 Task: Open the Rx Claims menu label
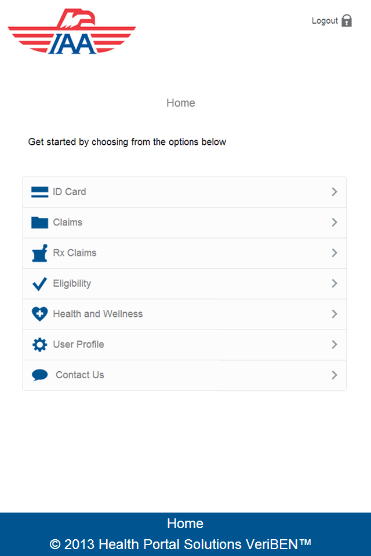[75, 253]
